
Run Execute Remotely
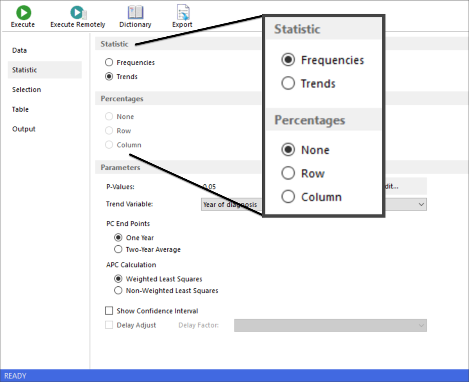click(x=77, y=16)
